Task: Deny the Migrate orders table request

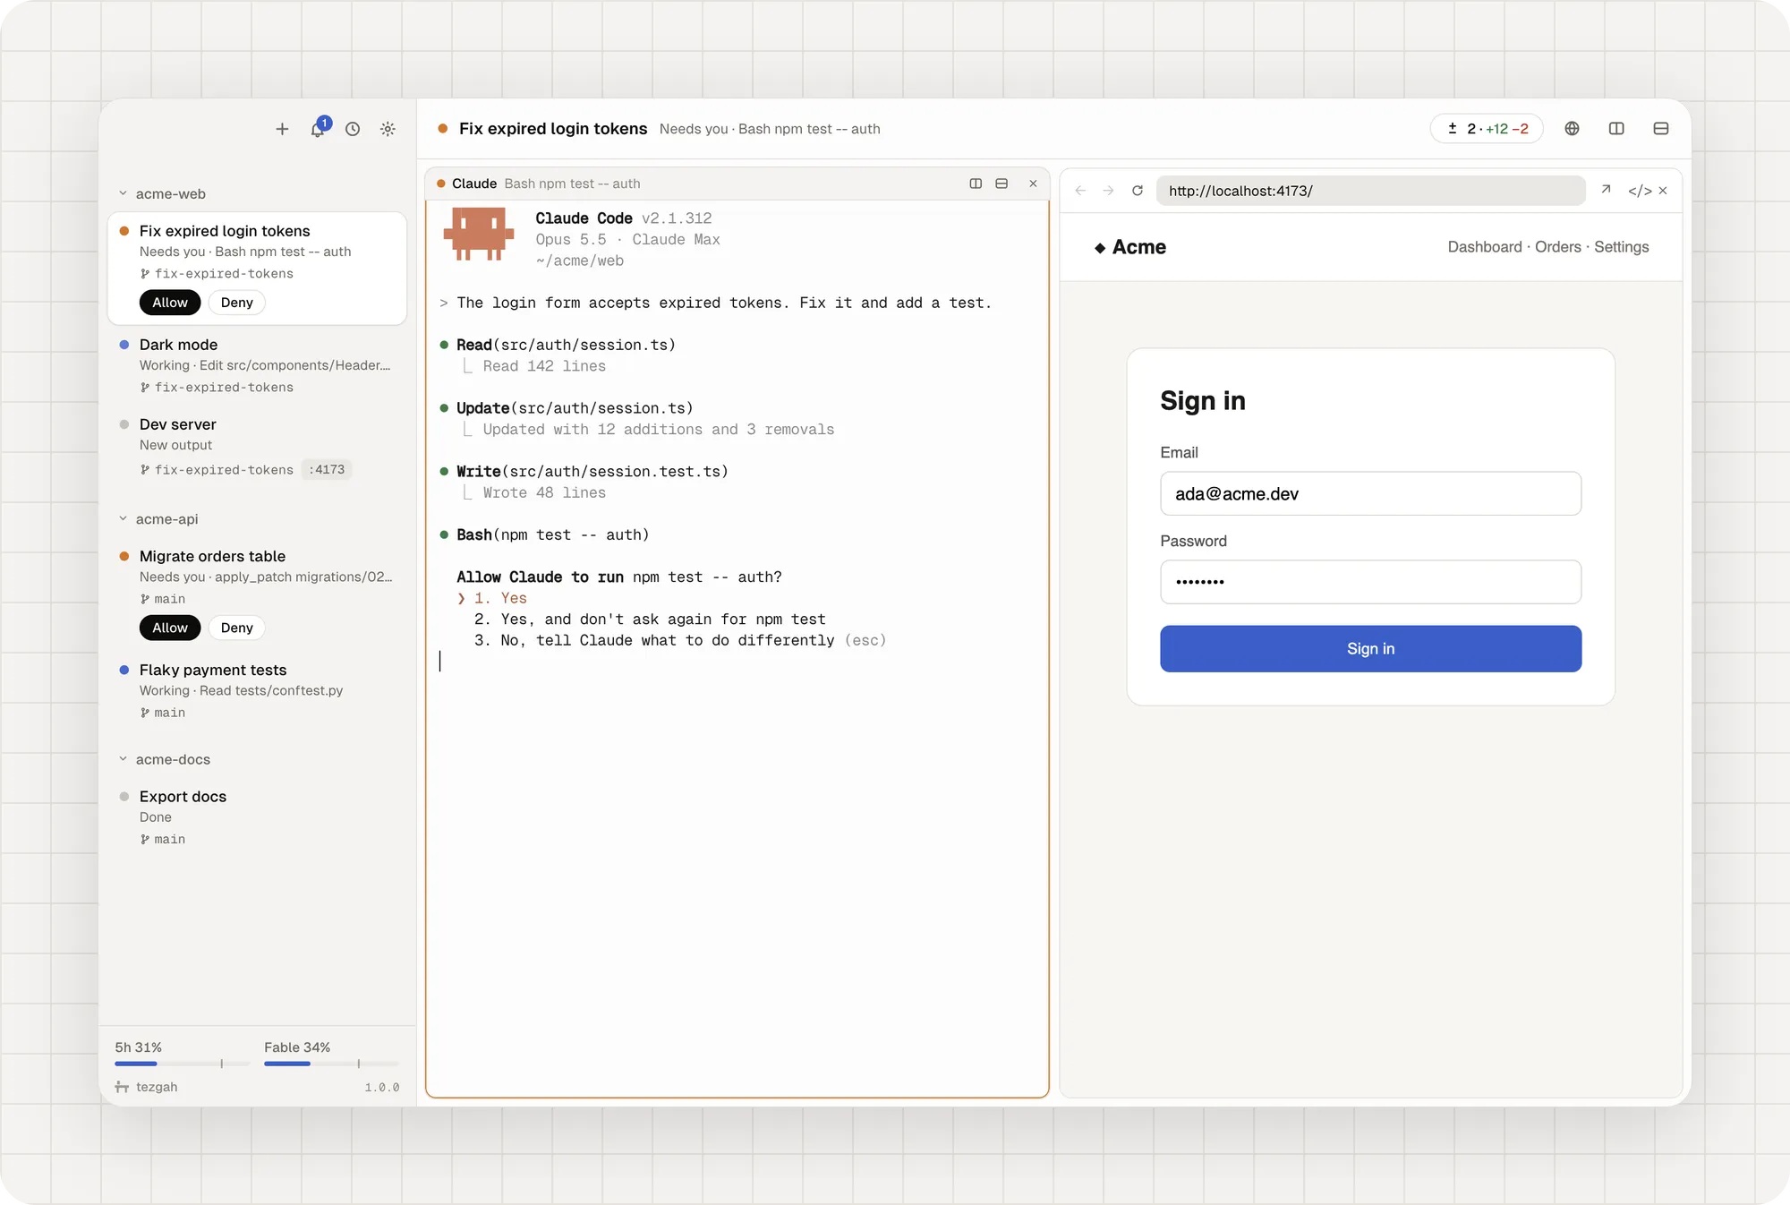Action: [237, 628]
